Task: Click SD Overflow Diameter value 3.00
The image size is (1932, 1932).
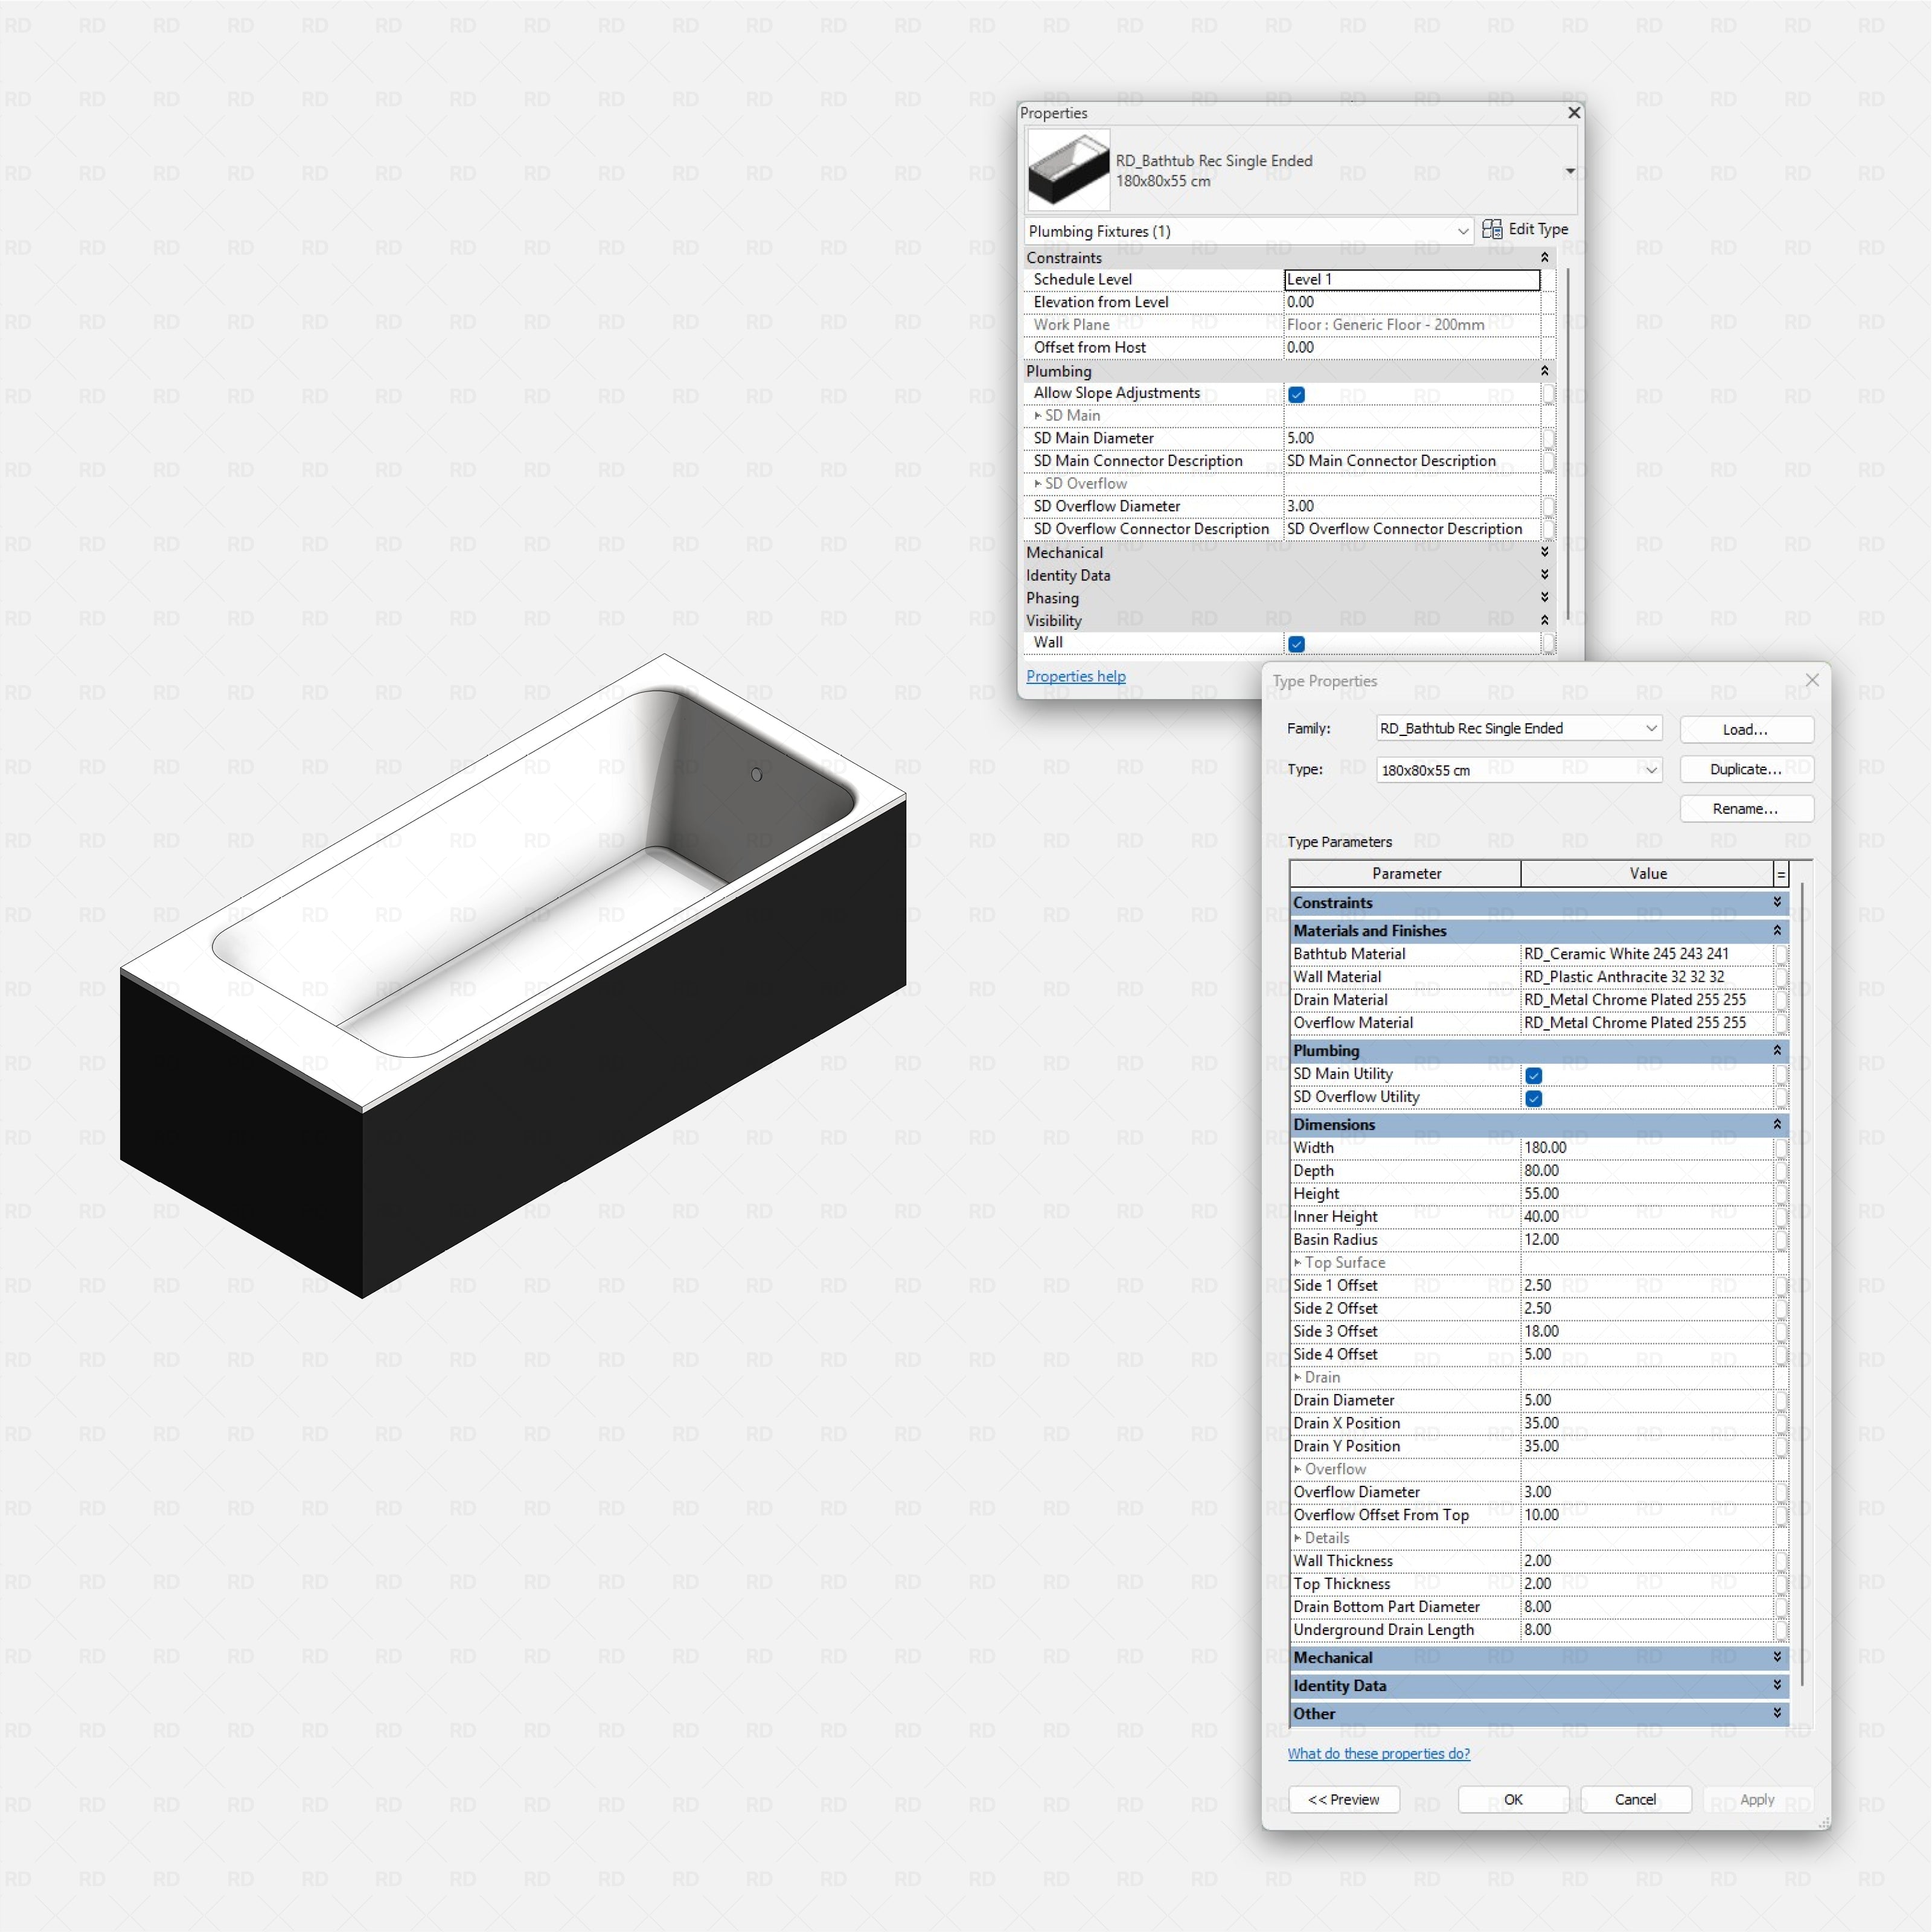Action: 1411,506
